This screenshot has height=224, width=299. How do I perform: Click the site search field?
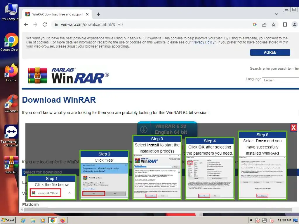click(x=280, y=69)
